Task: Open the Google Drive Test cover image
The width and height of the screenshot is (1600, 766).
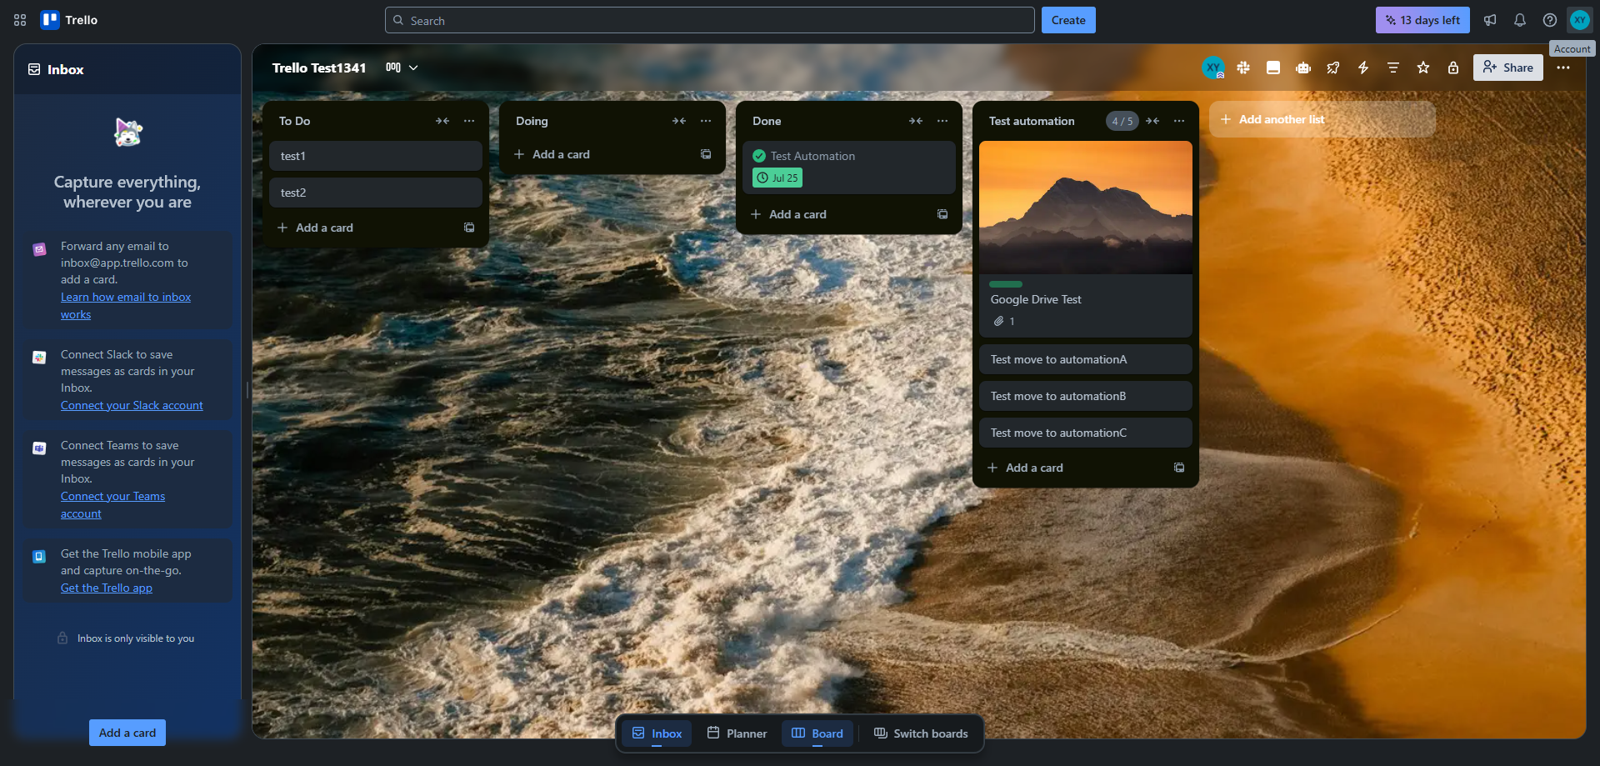Action: [x=1086, y=208]
